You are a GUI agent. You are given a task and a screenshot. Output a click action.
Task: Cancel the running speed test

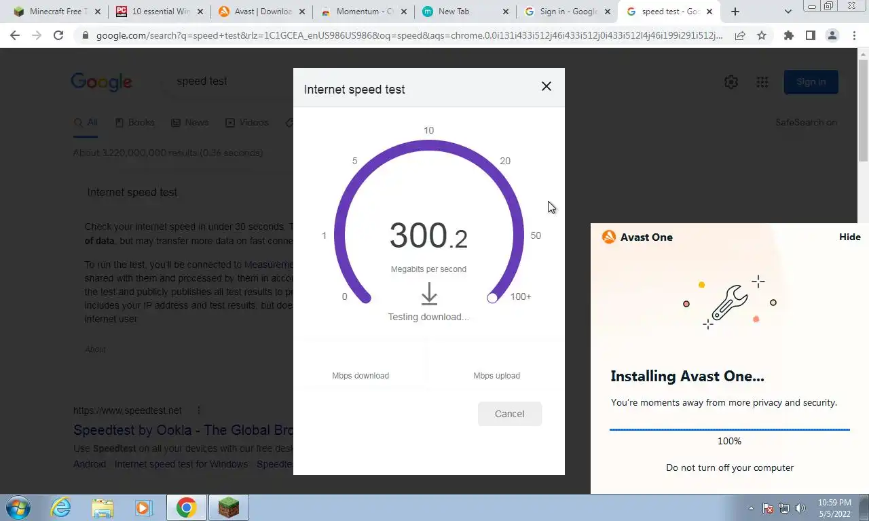coord(510,414)
